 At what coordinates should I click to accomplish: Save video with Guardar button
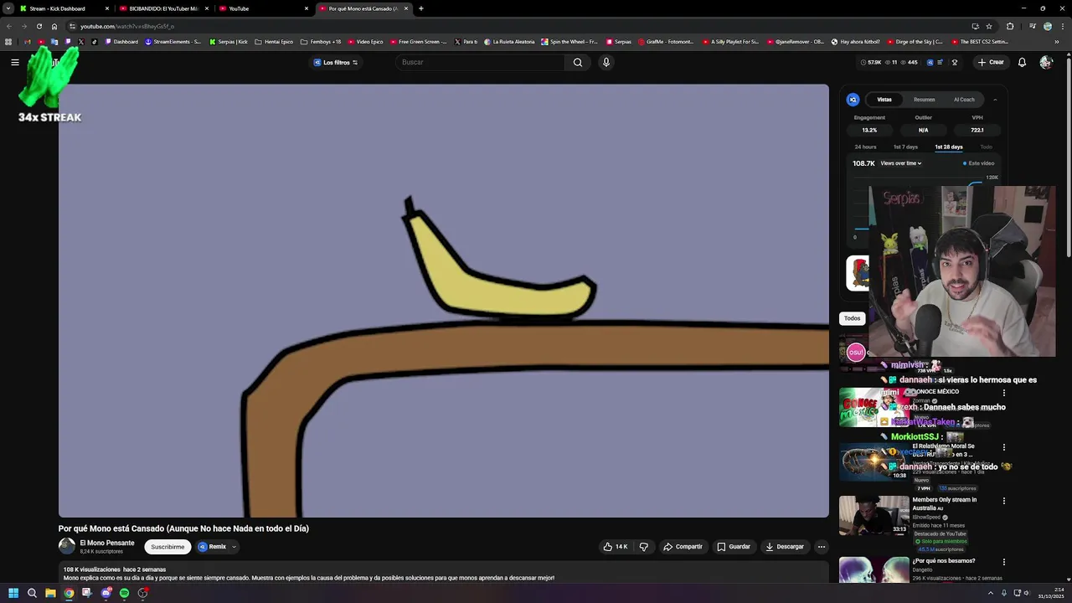click(734, 547)
